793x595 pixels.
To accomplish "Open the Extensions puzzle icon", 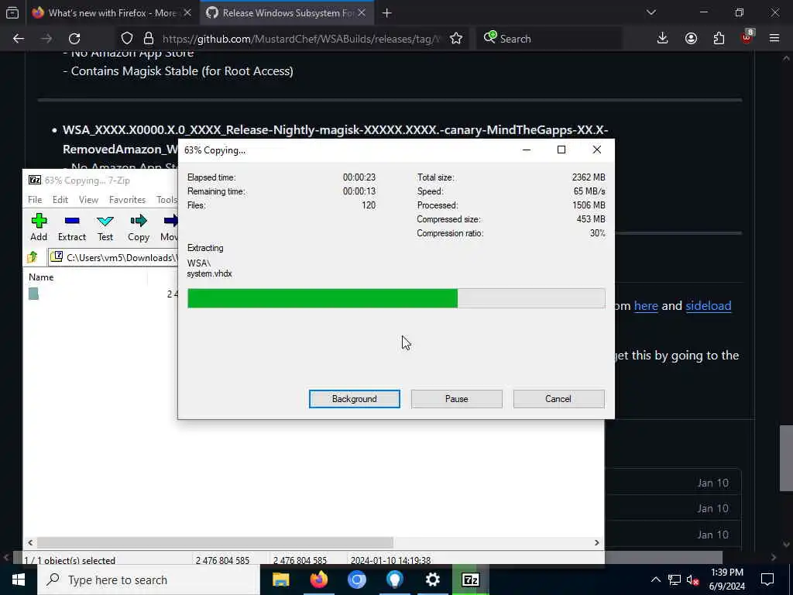I will 719,39.
